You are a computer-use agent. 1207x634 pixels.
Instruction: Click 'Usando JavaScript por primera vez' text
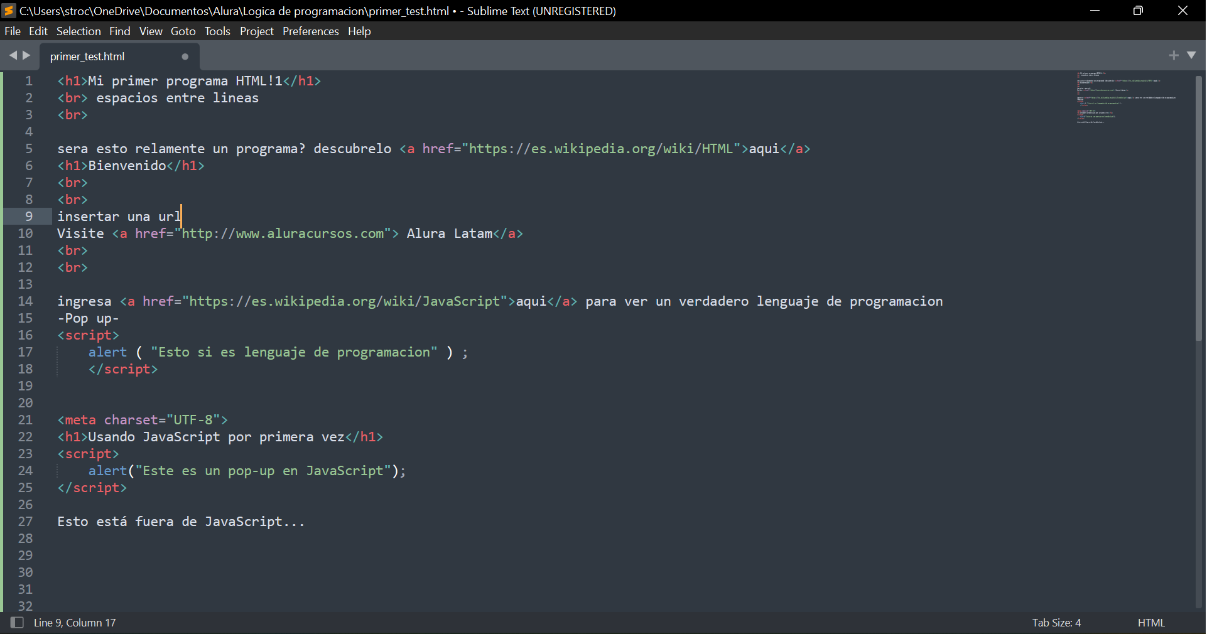(x=216, y=437)
